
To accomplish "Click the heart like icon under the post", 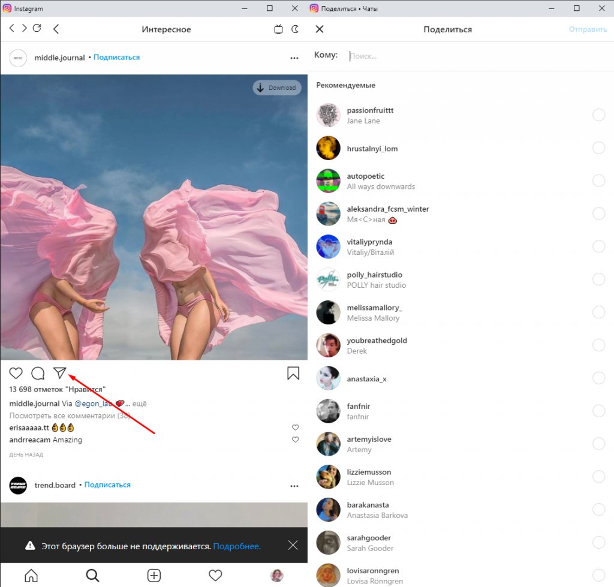I will [16, 374].
